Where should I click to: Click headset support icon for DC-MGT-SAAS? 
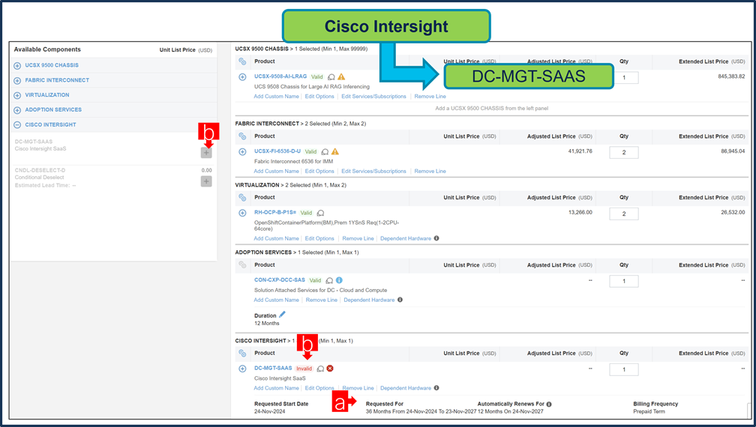[321, 369]
